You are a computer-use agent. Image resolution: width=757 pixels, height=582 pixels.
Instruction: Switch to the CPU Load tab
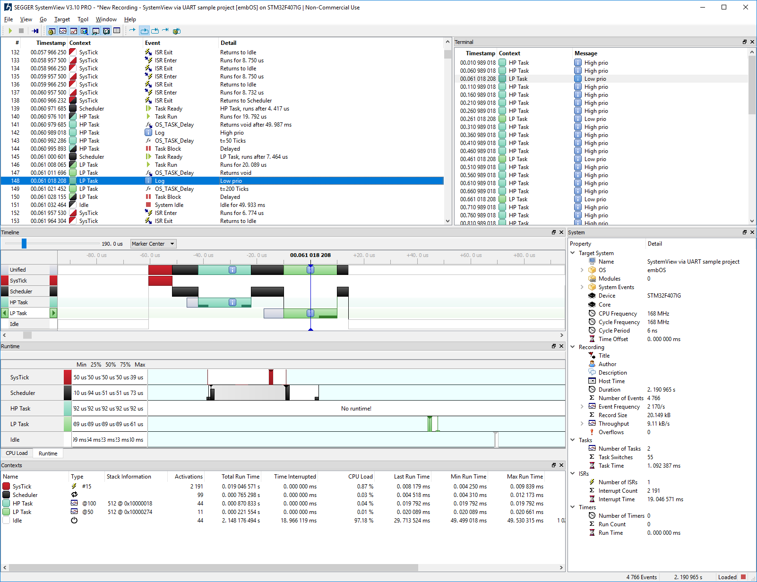17,453
